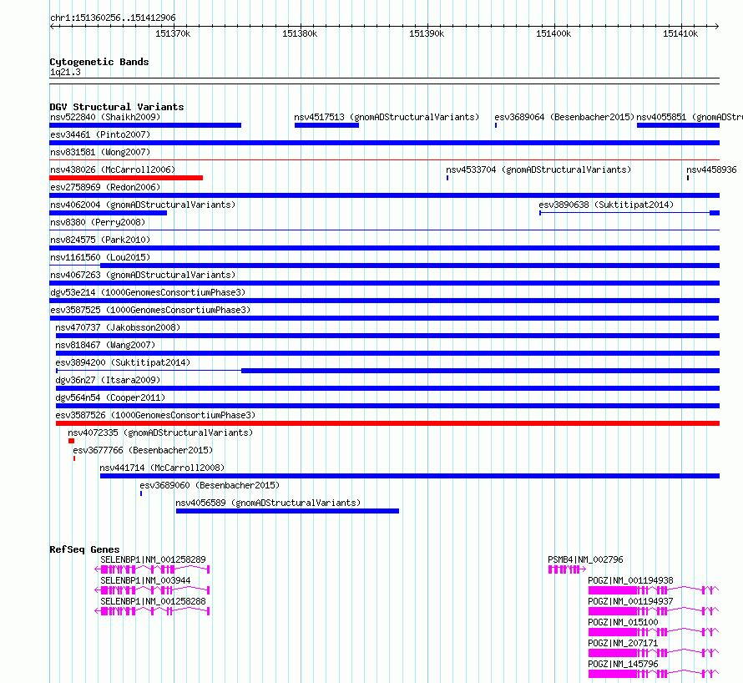Click the RefSeq Genes track title
The width and height of the screenshot is (743, 683).
[84, 549]
